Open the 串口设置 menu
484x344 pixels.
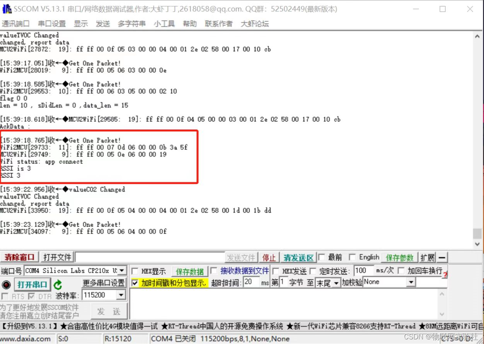coord(52,24)
